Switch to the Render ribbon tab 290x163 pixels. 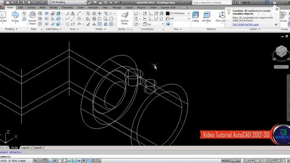[x=53, y=8]
